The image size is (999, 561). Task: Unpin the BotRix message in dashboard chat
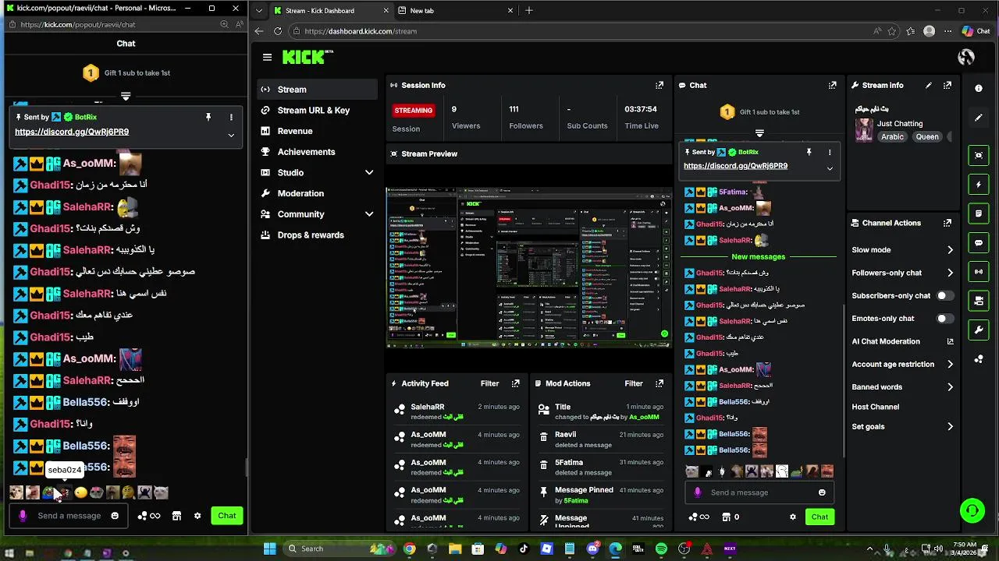click(x=809, y=152)
